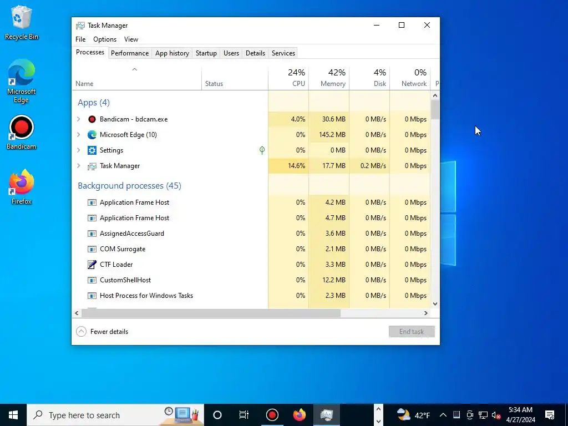The height and width of the screenshot is (426, 568).
Task: Open the weather 42°F widget
Action: [x=413, y=415]
